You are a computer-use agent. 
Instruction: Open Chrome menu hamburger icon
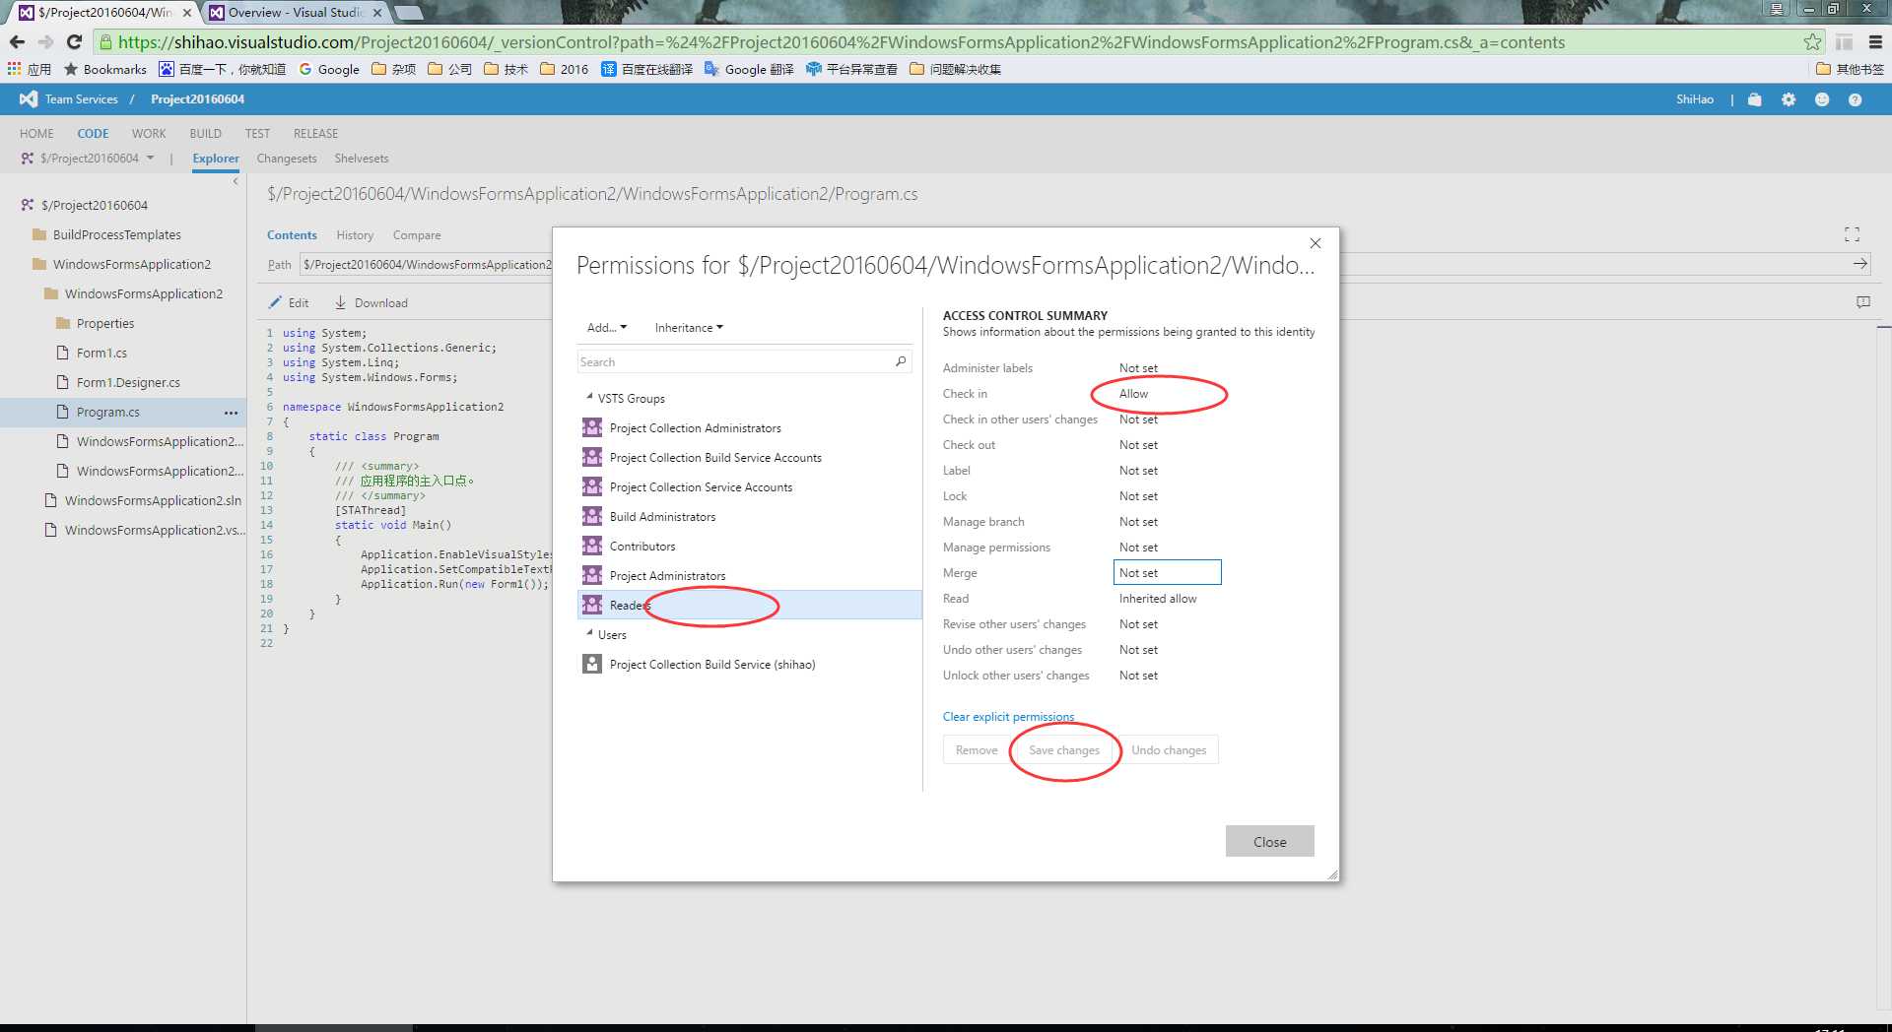[1875, 41]
